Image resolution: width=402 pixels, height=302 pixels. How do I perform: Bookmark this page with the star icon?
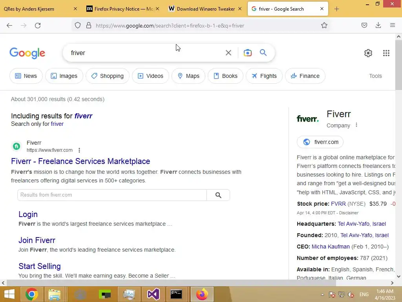pos(324,25)
